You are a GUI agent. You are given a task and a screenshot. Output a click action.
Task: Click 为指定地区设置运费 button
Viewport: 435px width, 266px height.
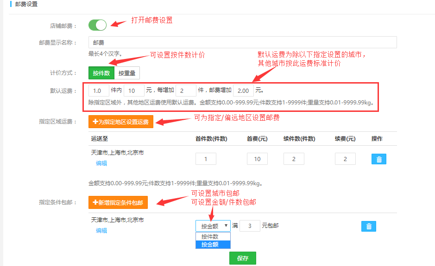pos(120,122)
